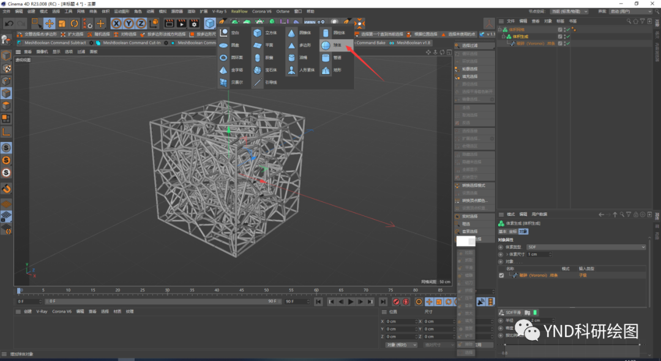Pick the 胶囊 (Capsule) primitive icon
661x361 pixels.
click(x=258, y=58)
